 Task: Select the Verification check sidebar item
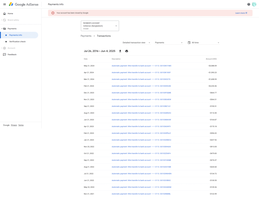[x=17, y=41]
